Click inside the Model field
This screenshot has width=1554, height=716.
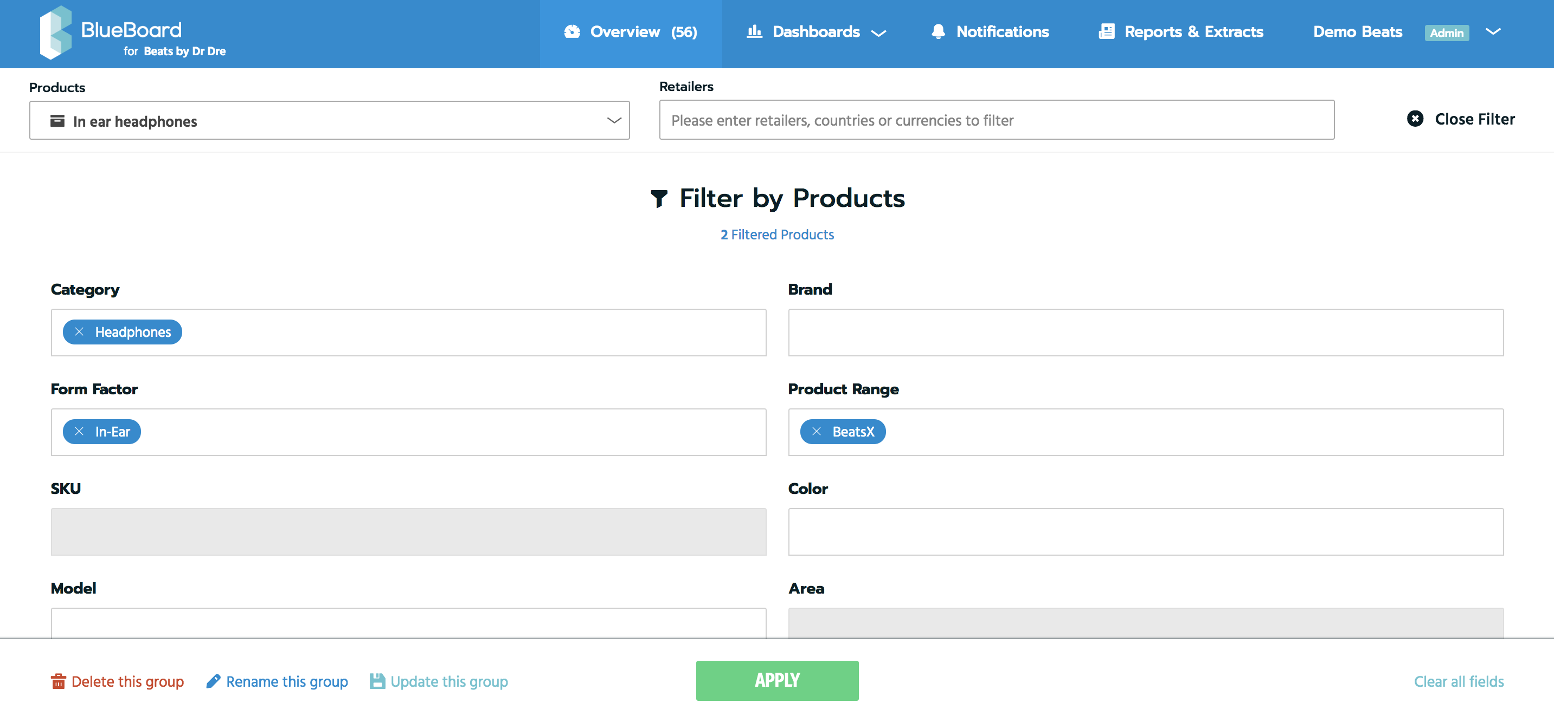coord(408,623)
